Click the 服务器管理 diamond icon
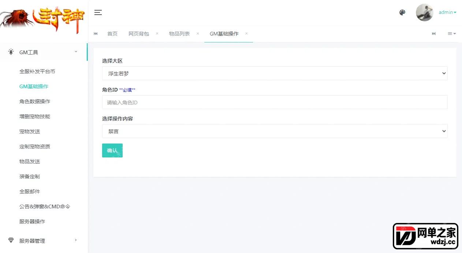Viewport: 462px width, 253px height. (x=11, y=240)
